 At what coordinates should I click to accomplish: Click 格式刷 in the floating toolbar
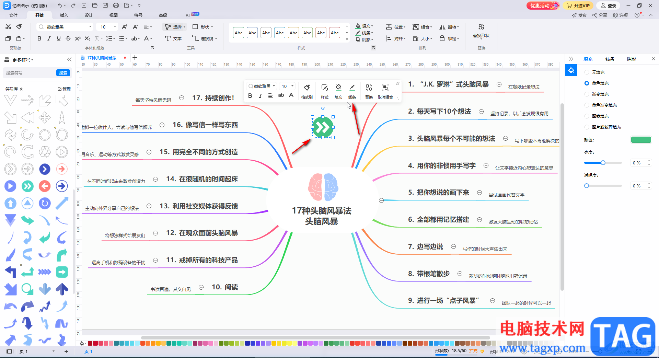[x=307, y=91]
